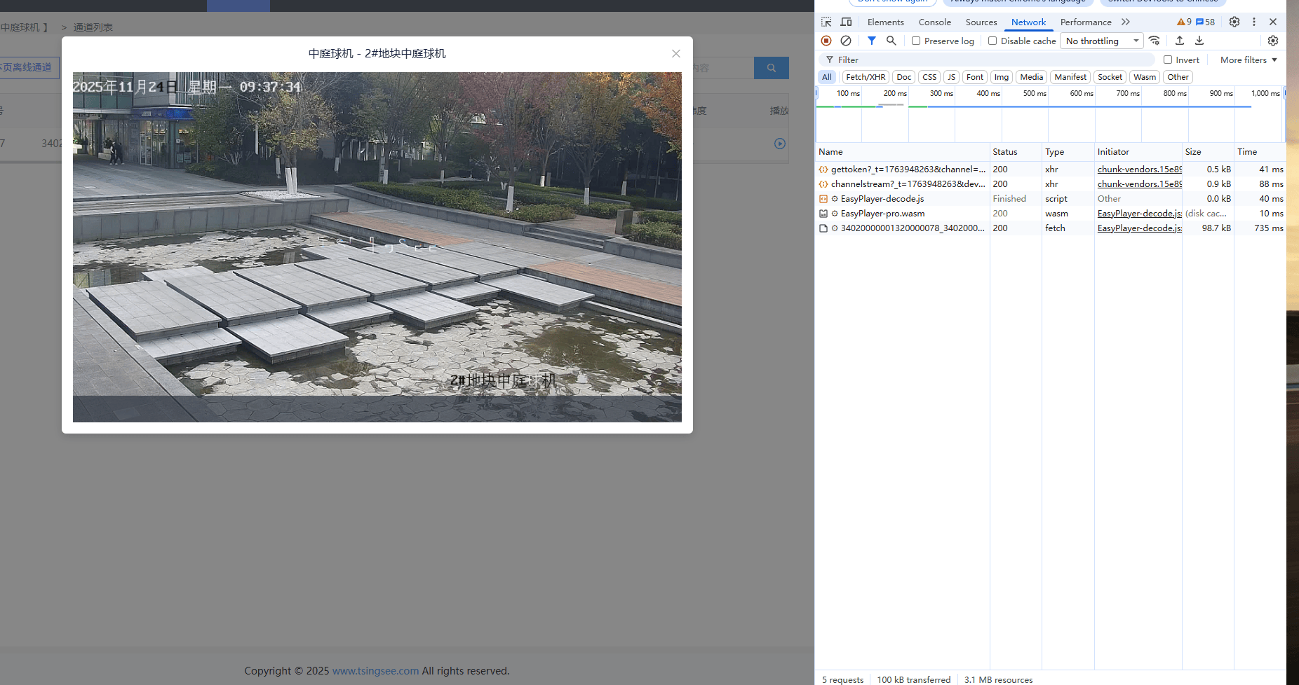Toggle the Invert filter checkbox

point(1168,60)
